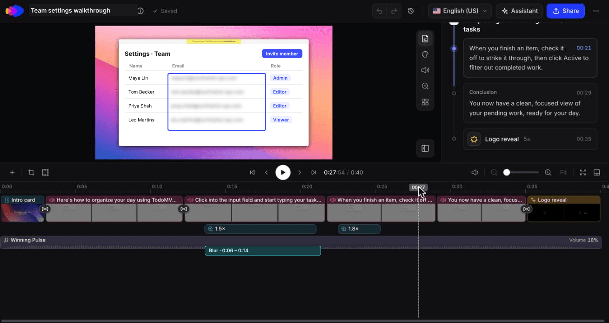Zoom out the timeline
This screenshot has width=609, height=323.
pyautogui.click(x=494, y=172)
